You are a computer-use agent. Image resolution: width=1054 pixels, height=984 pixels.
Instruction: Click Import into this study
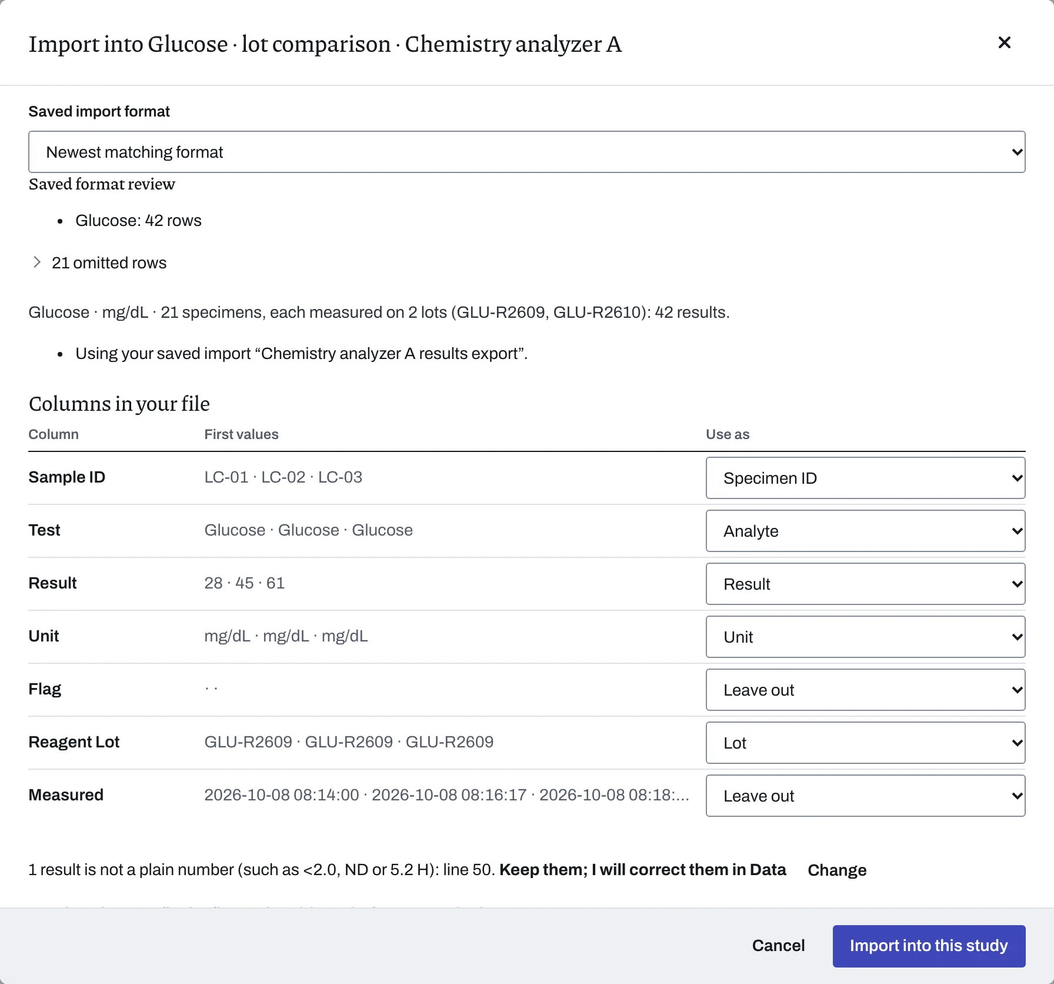[x=929, y=945]
